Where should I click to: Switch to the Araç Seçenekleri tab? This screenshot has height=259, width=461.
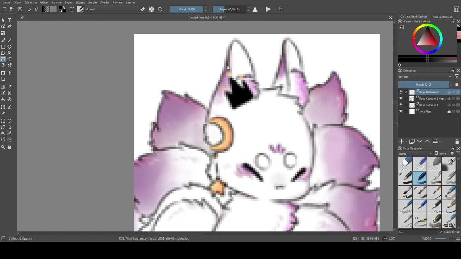pos(443,17)
